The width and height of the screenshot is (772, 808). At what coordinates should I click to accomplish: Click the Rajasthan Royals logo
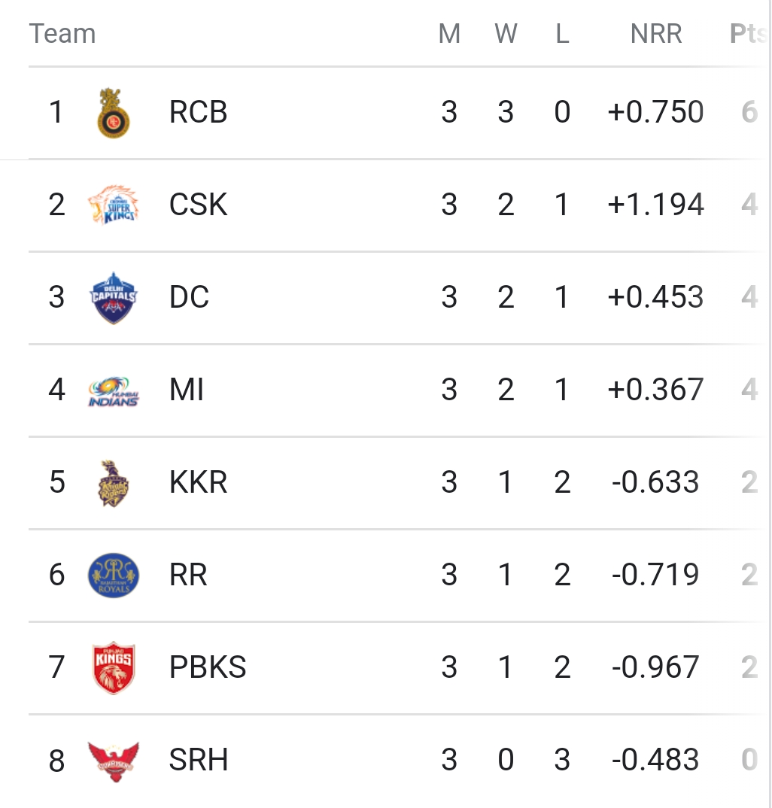[114, 575]
